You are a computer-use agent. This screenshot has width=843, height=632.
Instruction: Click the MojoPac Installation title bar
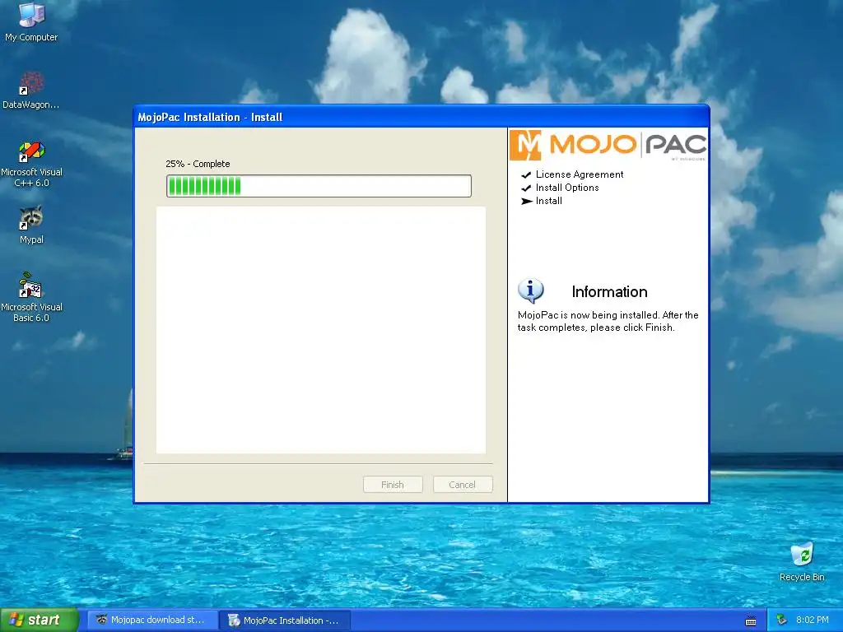point(421,117)
